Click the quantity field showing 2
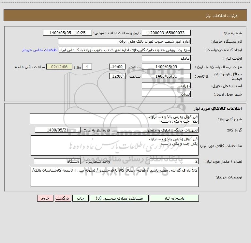This screenshot has height=243, width=251. [x=174, y=161]
